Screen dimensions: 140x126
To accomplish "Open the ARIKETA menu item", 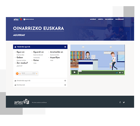I will pos(101,19).
